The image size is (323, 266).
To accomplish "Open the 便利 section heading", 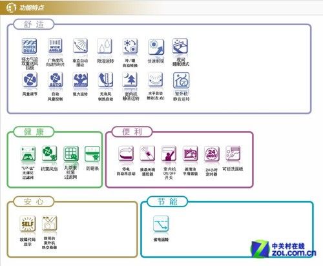I will click(132, 132).
